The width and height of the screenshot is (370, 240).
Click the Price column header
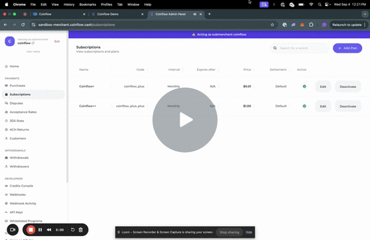coord(247,70)
